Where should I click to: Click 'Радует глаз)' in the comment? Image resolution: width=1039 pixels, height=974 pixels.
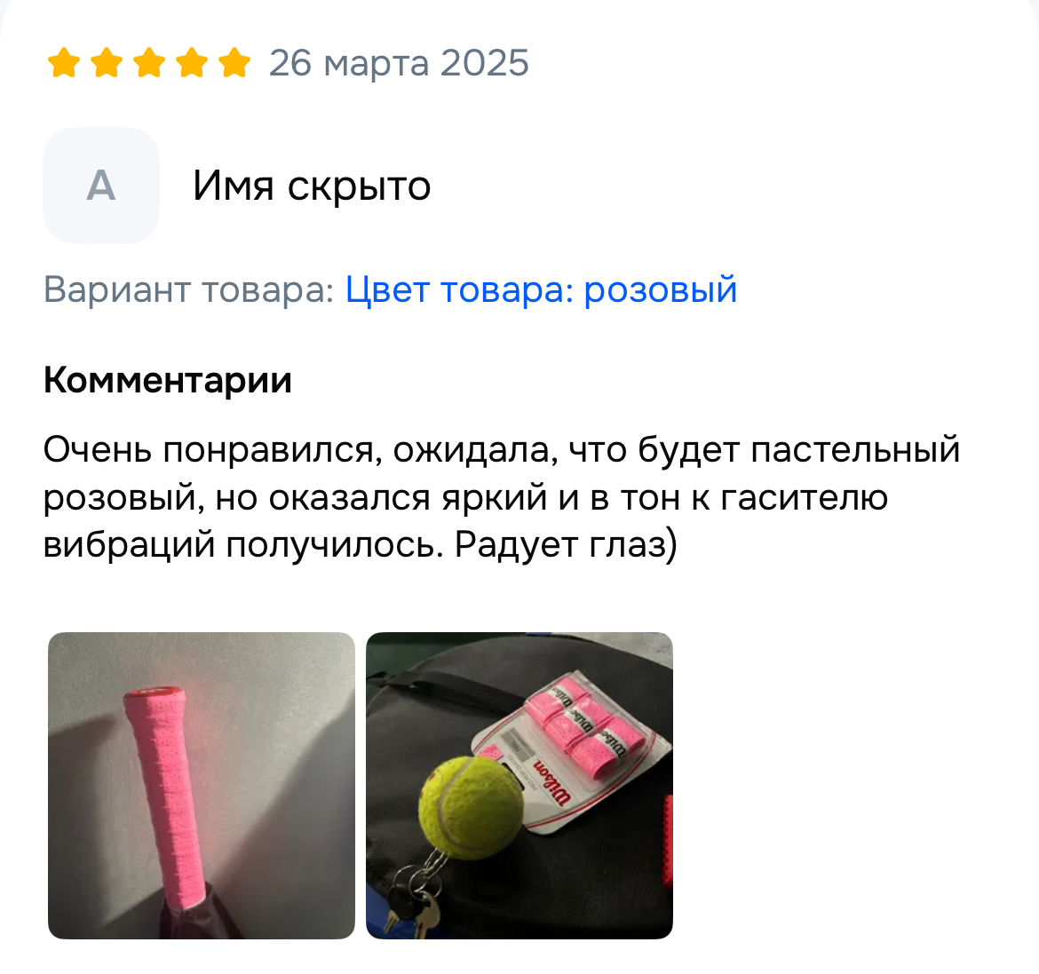click(566, 545)
